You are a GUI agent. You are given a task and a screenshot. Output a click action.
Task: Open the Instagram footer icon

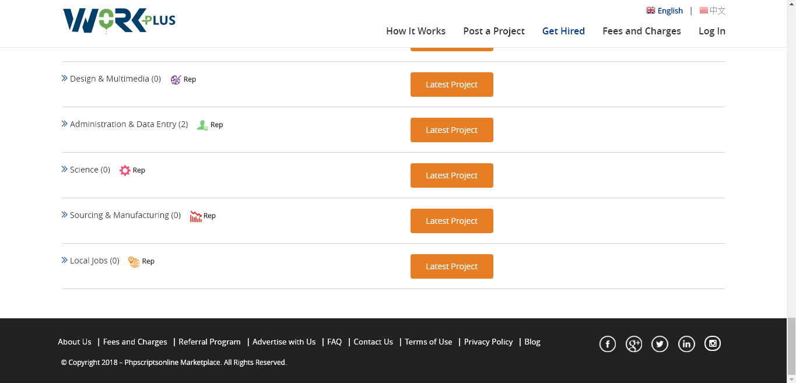coord(713,344)
